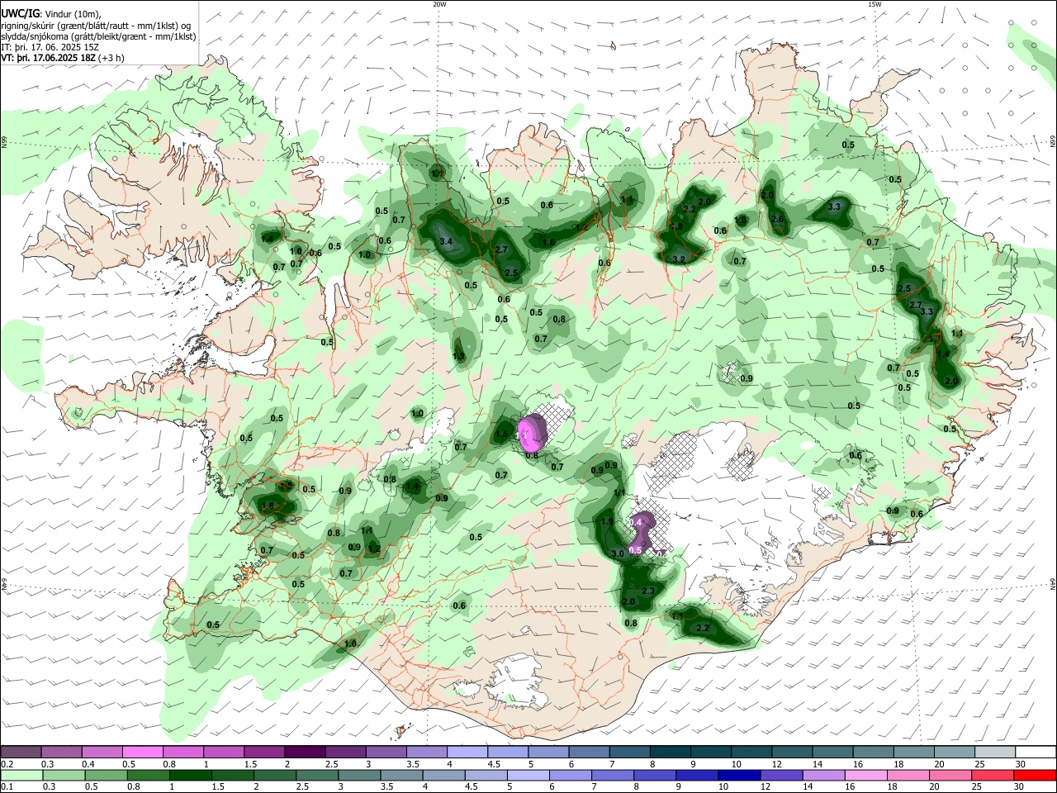This screenshot has width=1057, height=793.
Task: Pick the lavender 14 rain-scale swatch
Action: pos(822,775)
